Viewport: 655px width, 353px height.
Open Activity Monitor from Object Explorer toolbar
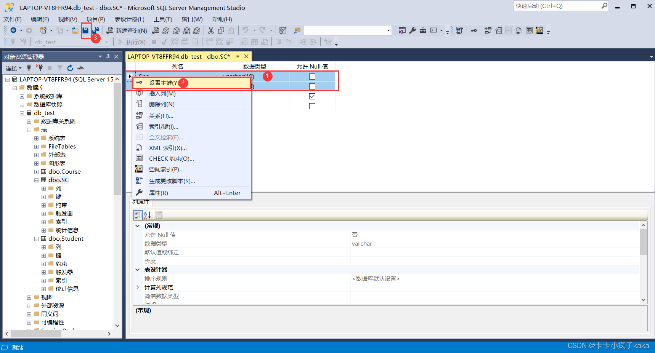point(80,68)
